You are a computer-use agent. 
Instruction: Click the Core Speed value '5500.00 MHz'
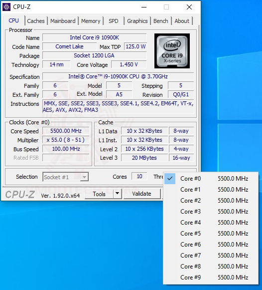[x=66, y=131]
